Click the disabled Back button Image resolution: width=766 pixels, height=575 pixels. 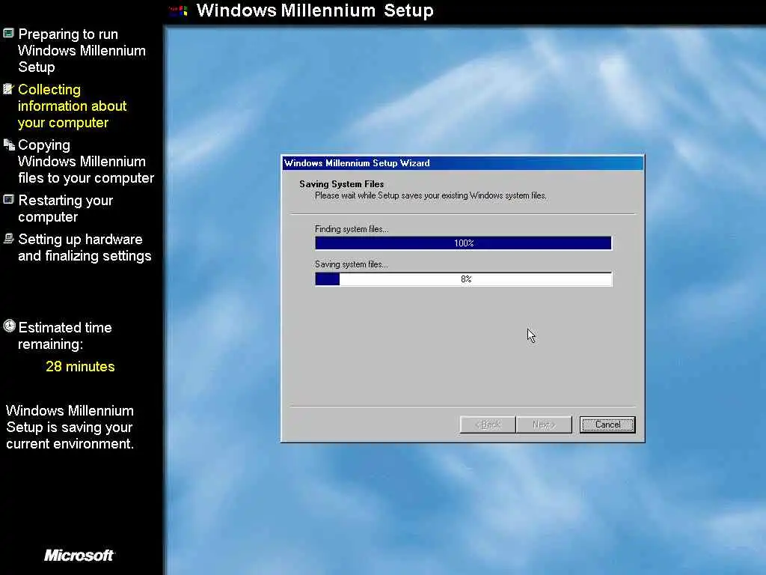(488, 425)
